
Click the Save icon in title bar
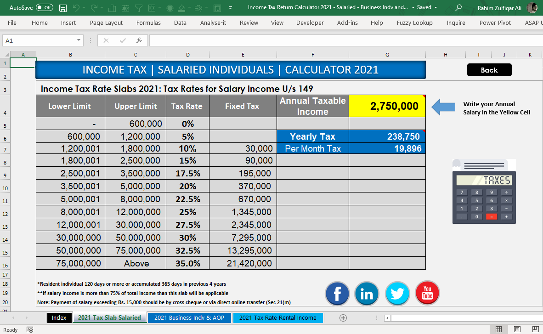pyautogui.click(x=62, y=8)
